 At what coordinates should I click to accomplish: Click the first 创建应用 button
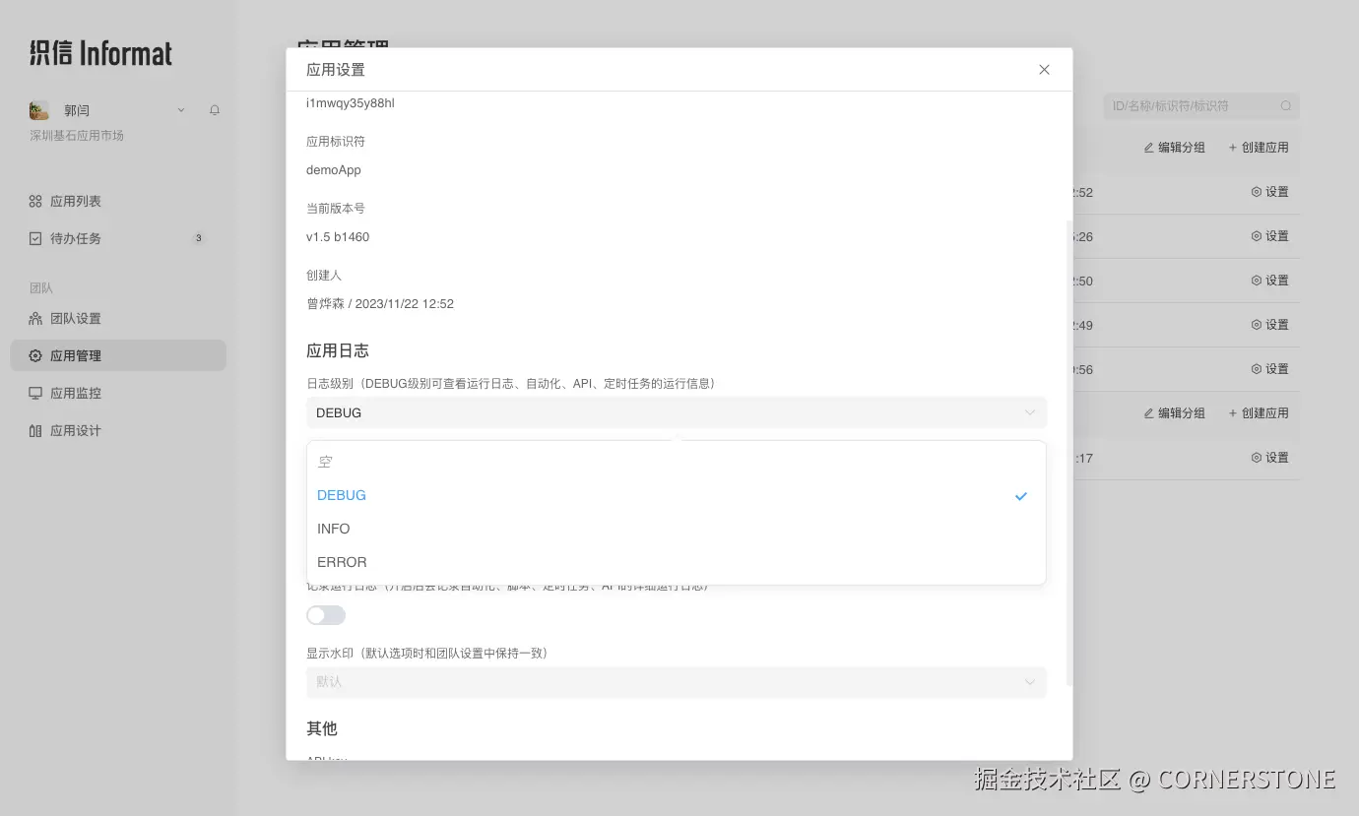point(1258,148)
